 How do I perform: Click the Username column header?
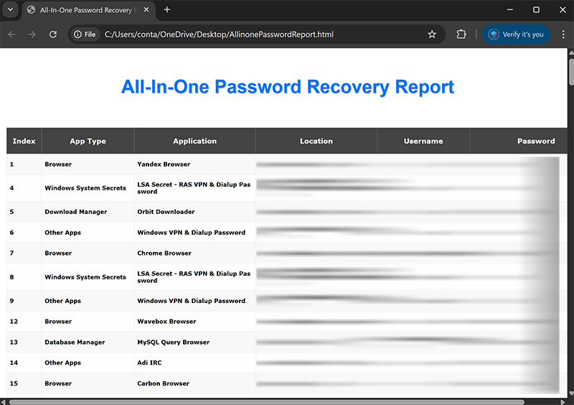pyautogui.click(x=423, y=141)
